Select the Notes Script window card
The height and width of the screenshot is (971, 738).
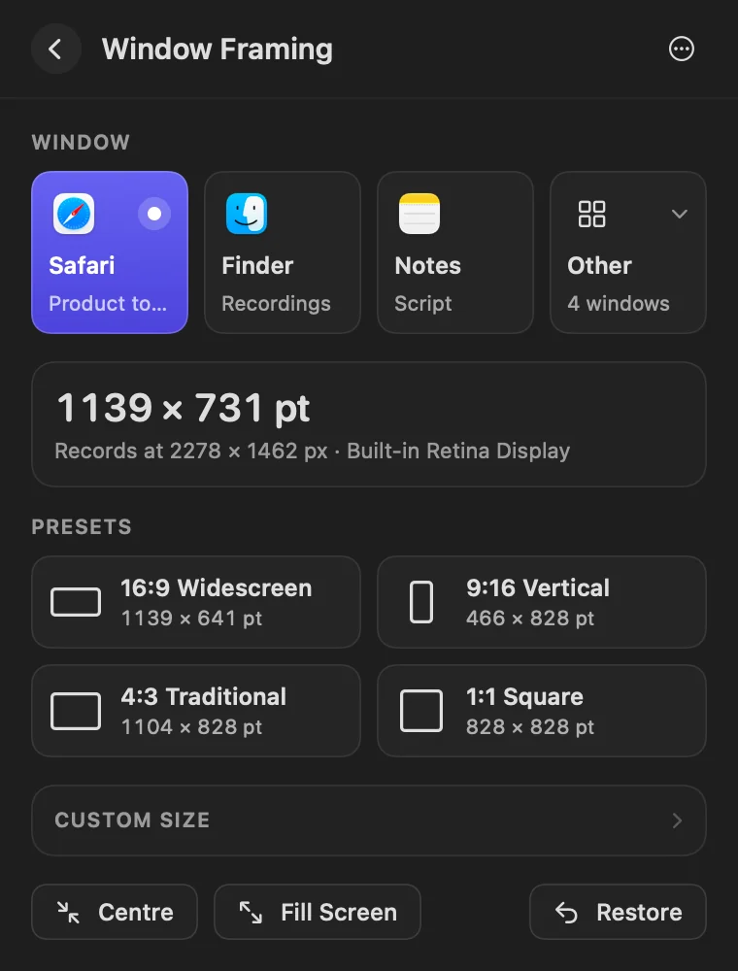455,252
